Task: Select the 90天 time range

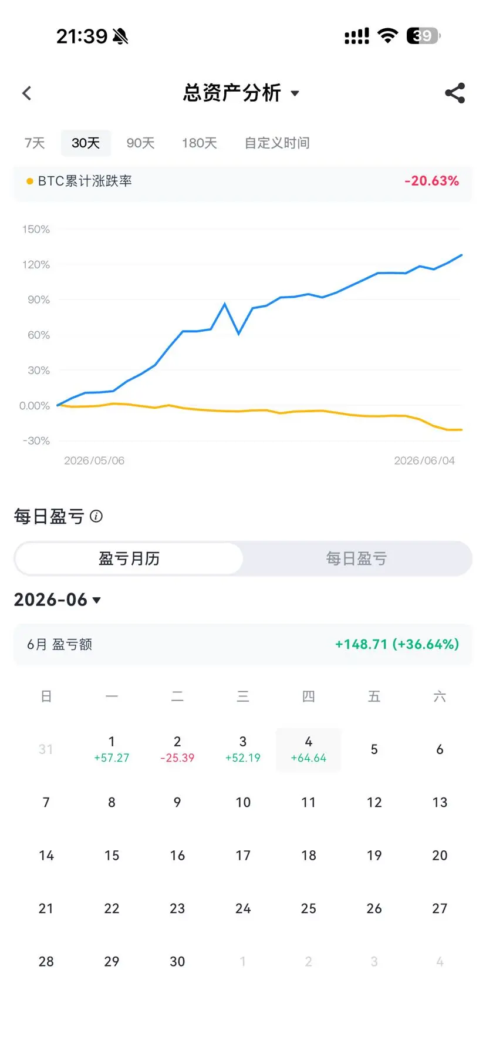Action: (140, 143)
